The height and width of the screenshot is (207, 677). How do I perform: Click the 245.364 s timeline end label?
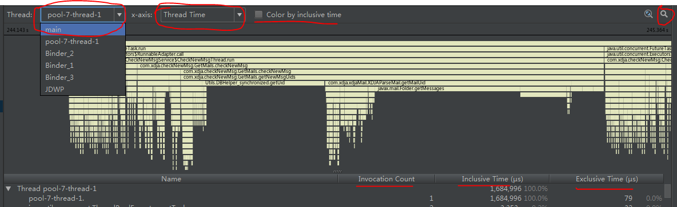(x=658, y=30)
